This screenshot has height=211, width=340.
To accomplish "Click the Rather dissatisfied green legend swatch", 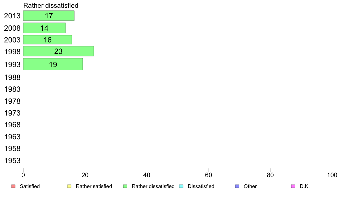I will tap(125, 186).
